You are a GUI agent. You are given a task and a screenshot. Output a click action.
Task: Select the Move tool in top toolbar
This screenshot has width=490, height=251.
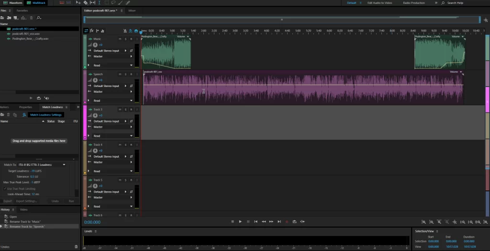click(x=78, y=3)
